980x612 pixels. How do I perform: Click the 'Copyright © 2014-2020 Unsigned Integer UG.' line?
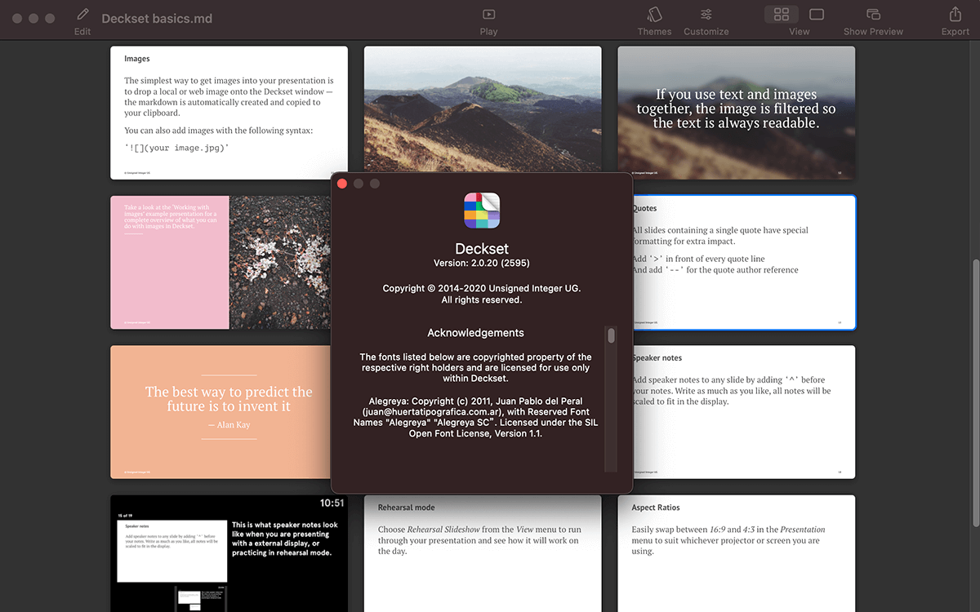[x=482, y=288]
